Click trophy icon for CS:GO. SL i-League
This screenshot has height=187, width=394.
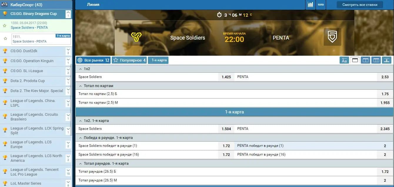pos(5,71)
